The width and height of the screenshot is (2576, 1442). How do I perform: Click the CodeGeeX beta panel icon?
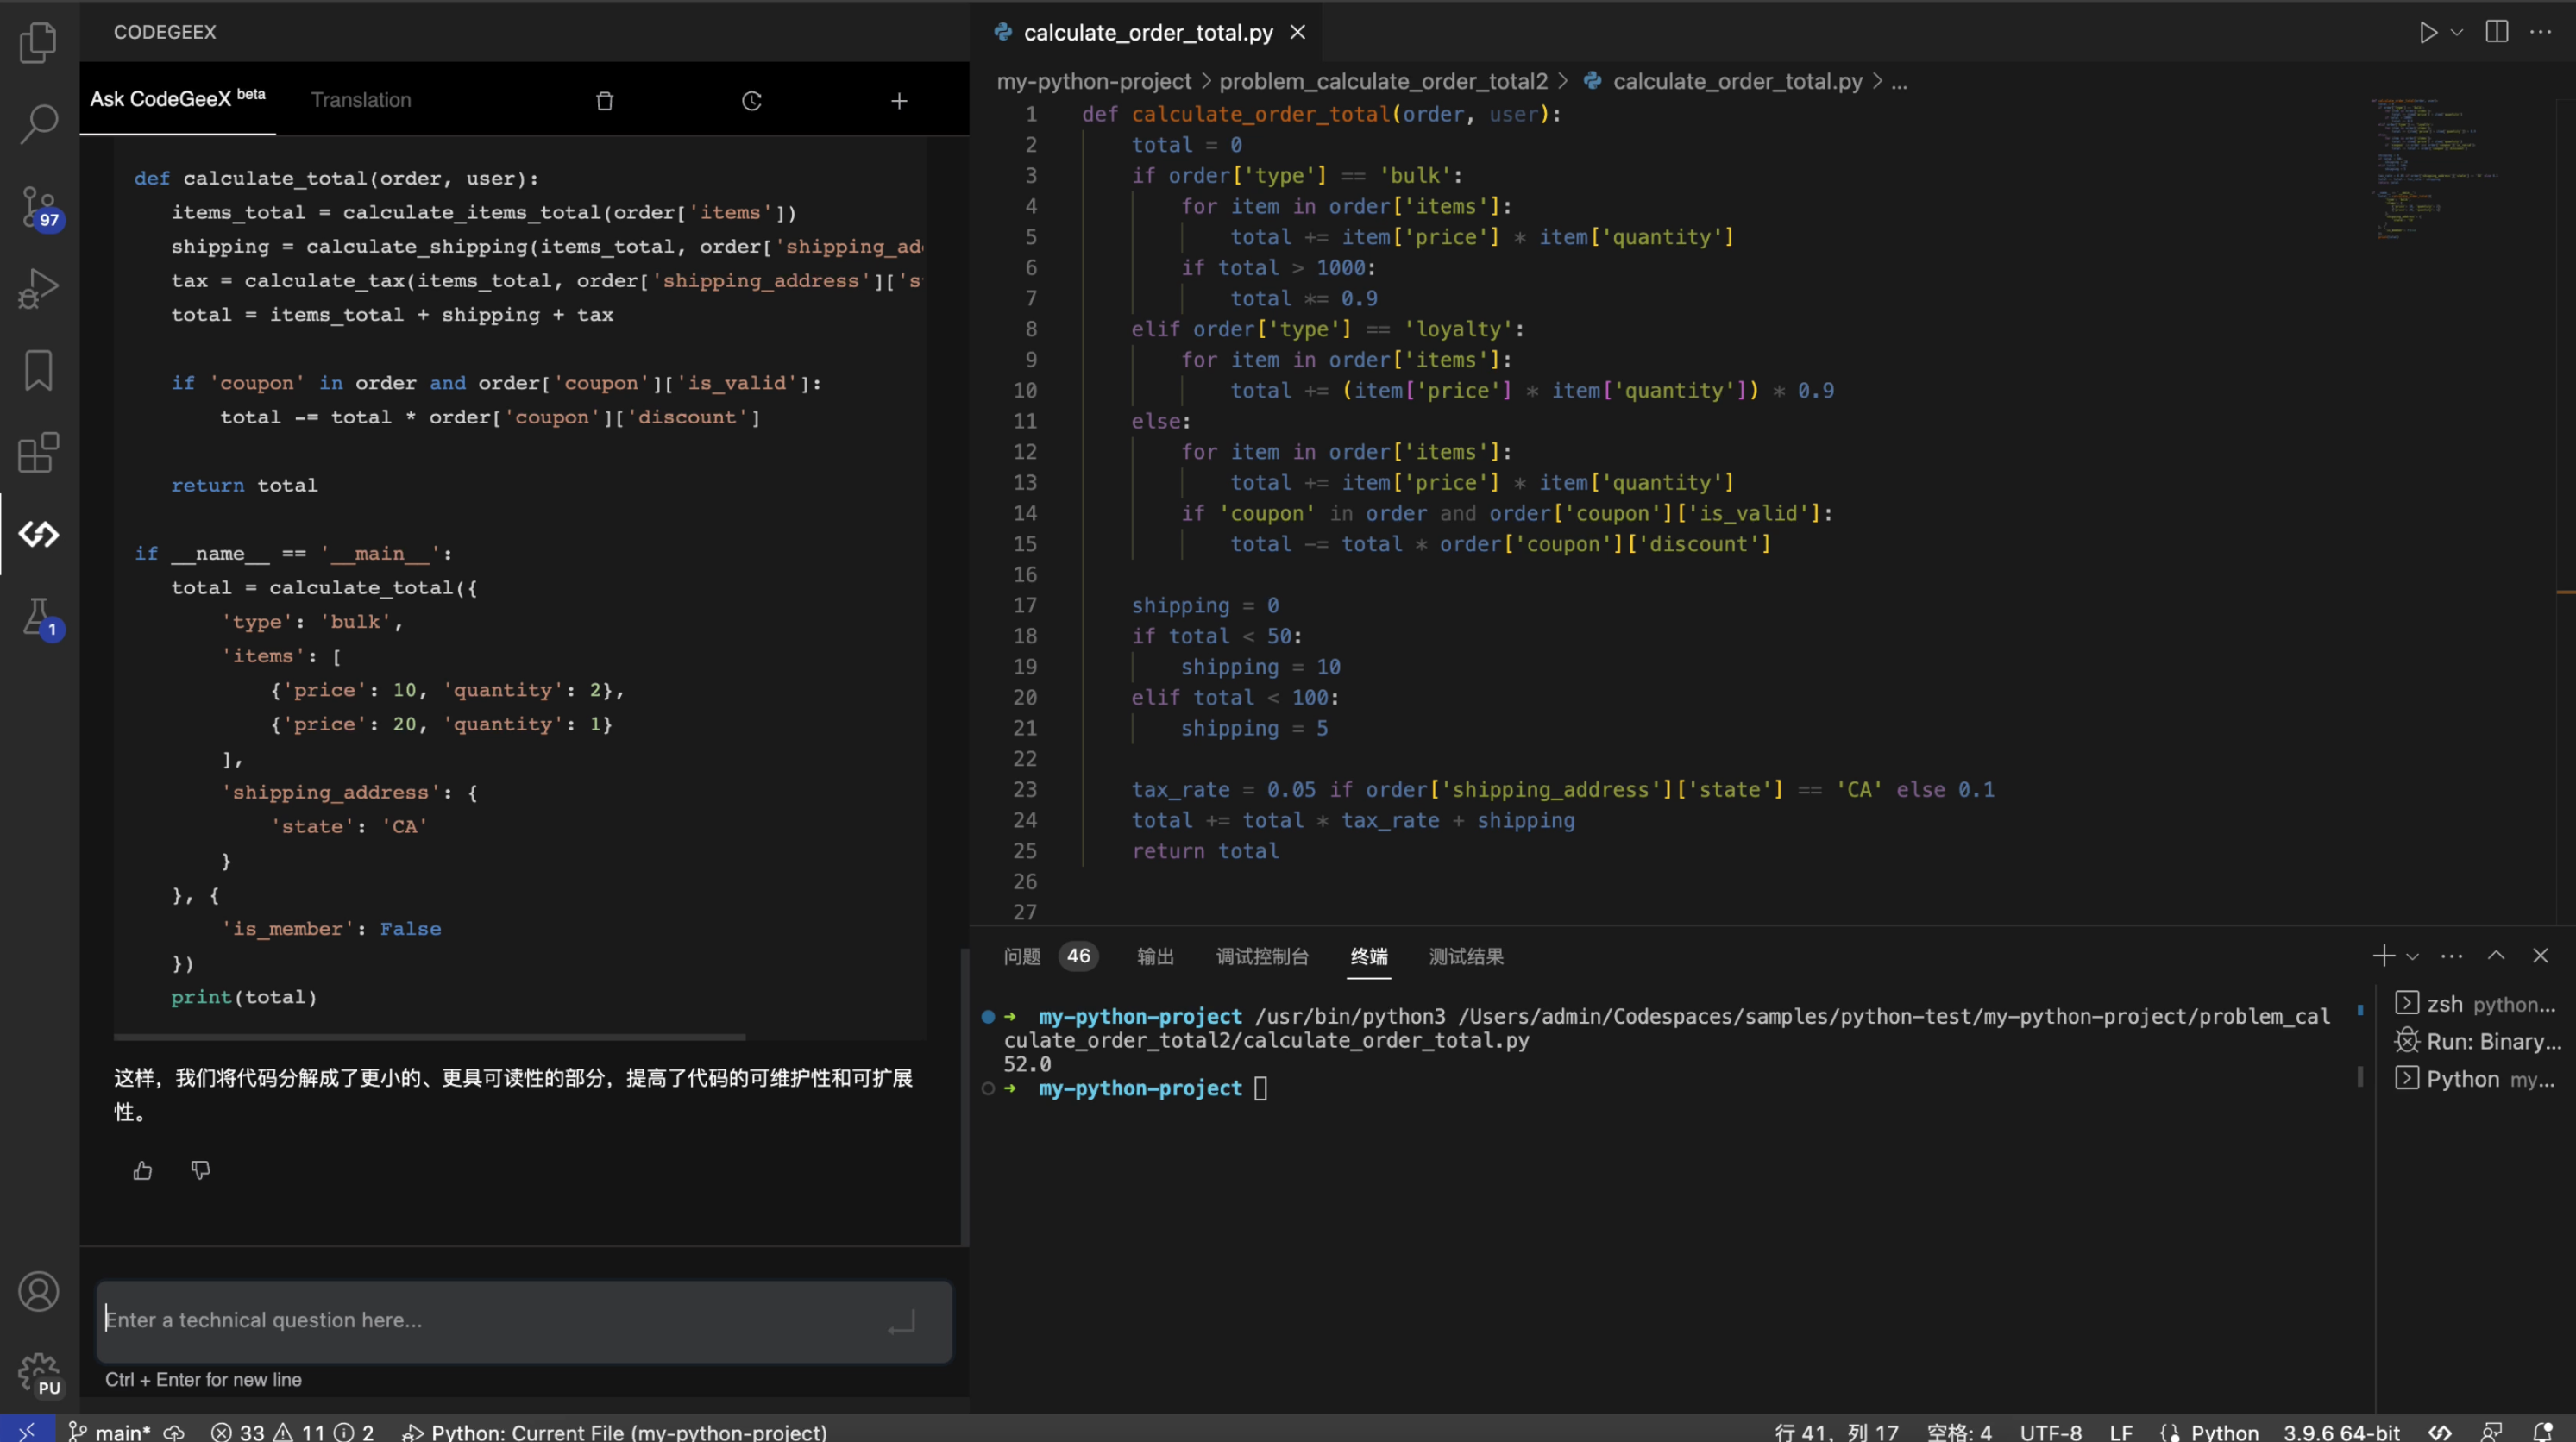pos(39,533)
